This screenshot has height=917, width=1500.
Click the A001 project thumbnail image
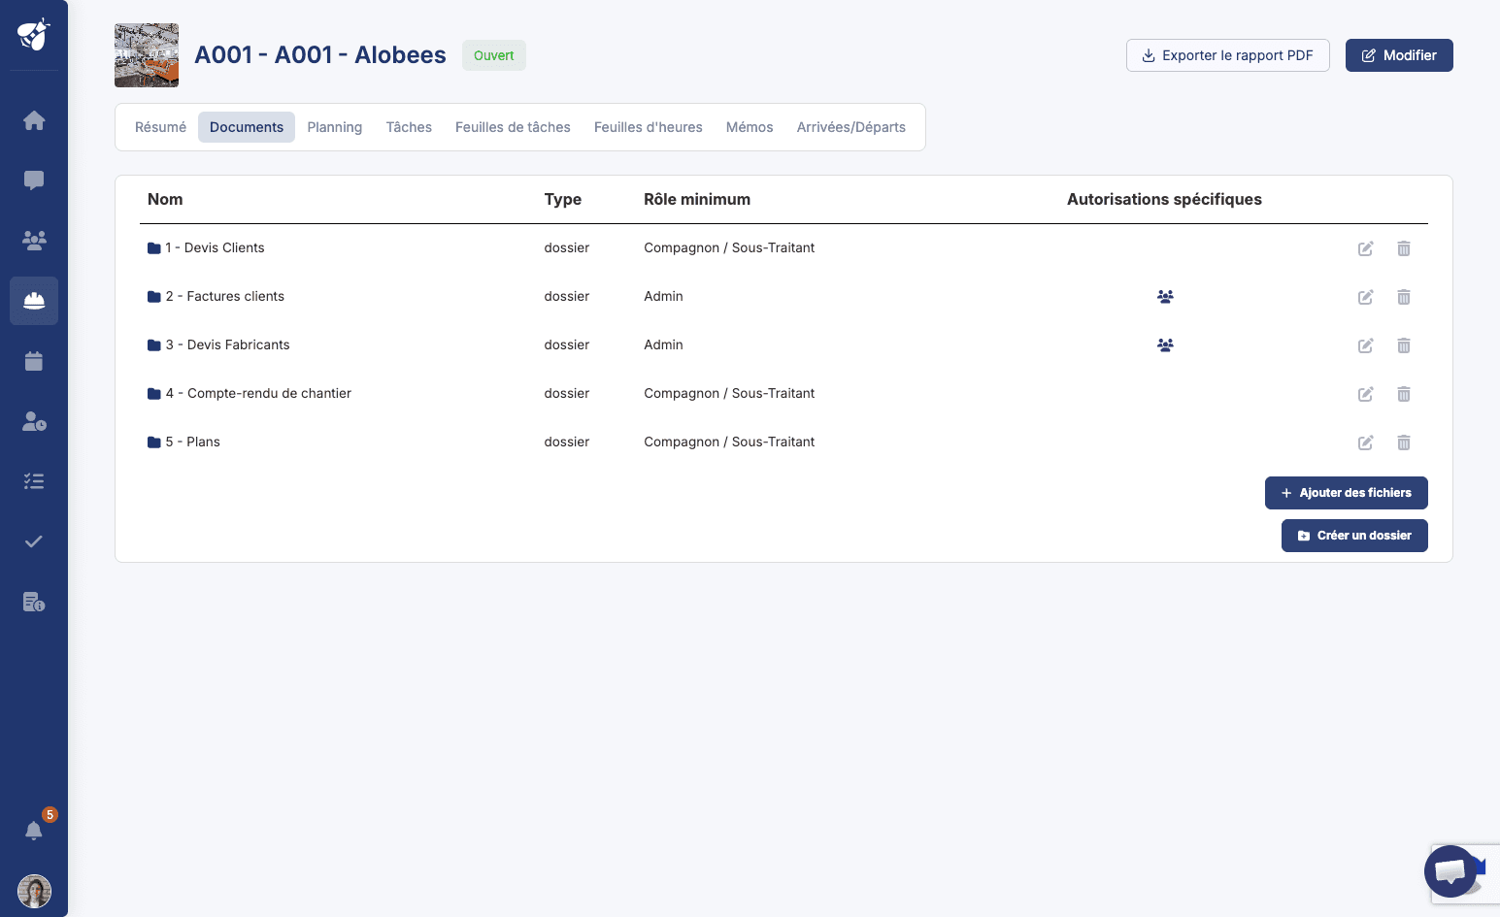pyautogui.click(x=147, y=55)
